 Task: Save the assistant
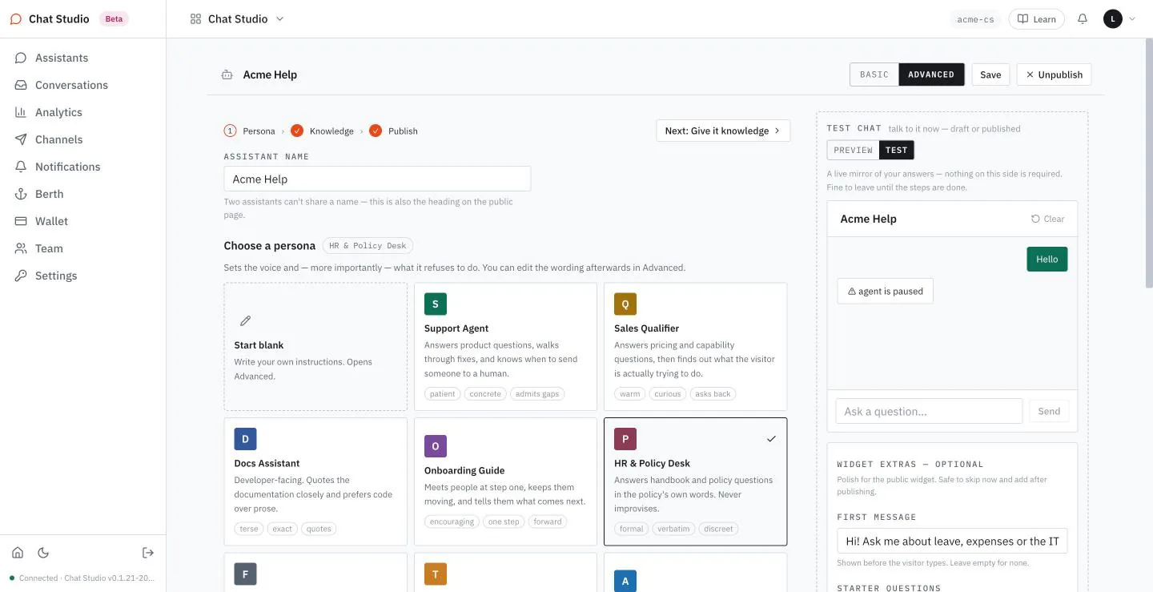990,75
